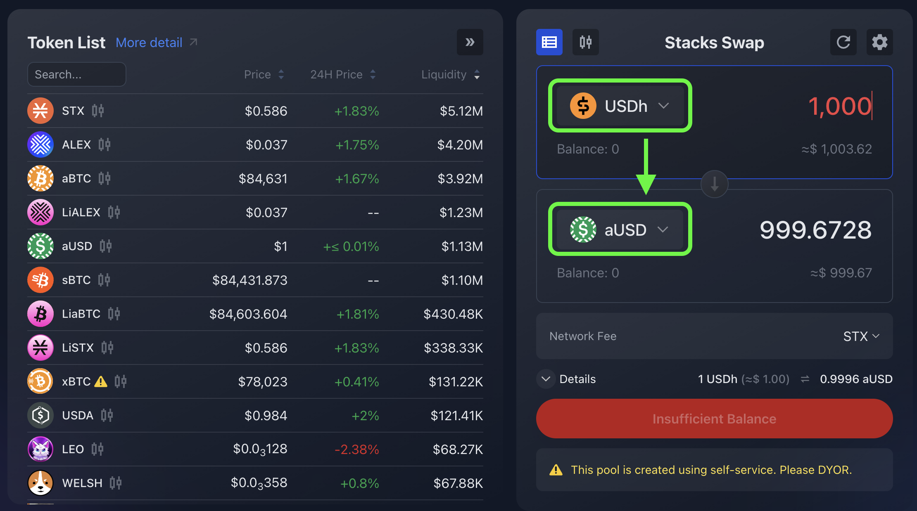
Task: Swap token direction with the down-arrow button
Action: click(714, 184)
